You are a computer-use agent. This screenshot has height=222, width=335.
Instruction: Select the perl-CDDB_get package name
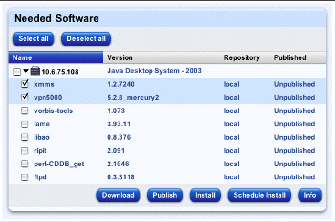59,164
